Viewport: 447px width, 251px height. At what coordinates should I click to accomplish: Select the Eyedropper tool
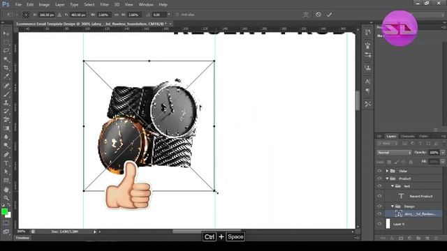[6, 77]
